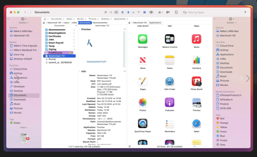257x157 pixels.
Task: Click the Trash can in left sidebar
Action: (24, 138)
